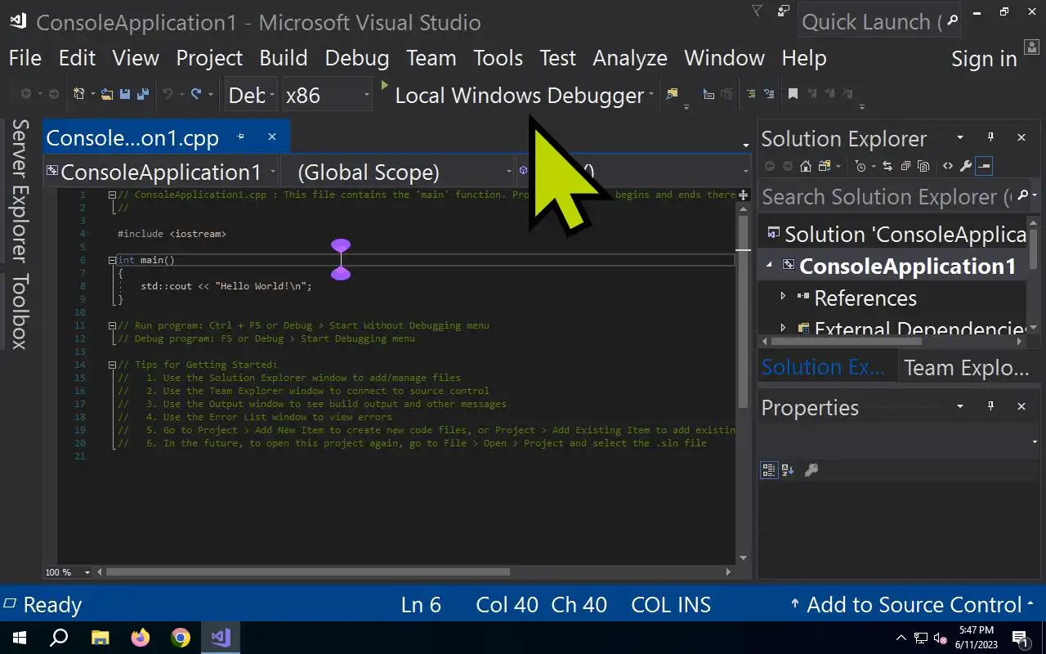Close the ConsoleApplication1.cpp tab
Viewport: 1046px width, 654px height.
pyautogui.click(x=272, y=137)
